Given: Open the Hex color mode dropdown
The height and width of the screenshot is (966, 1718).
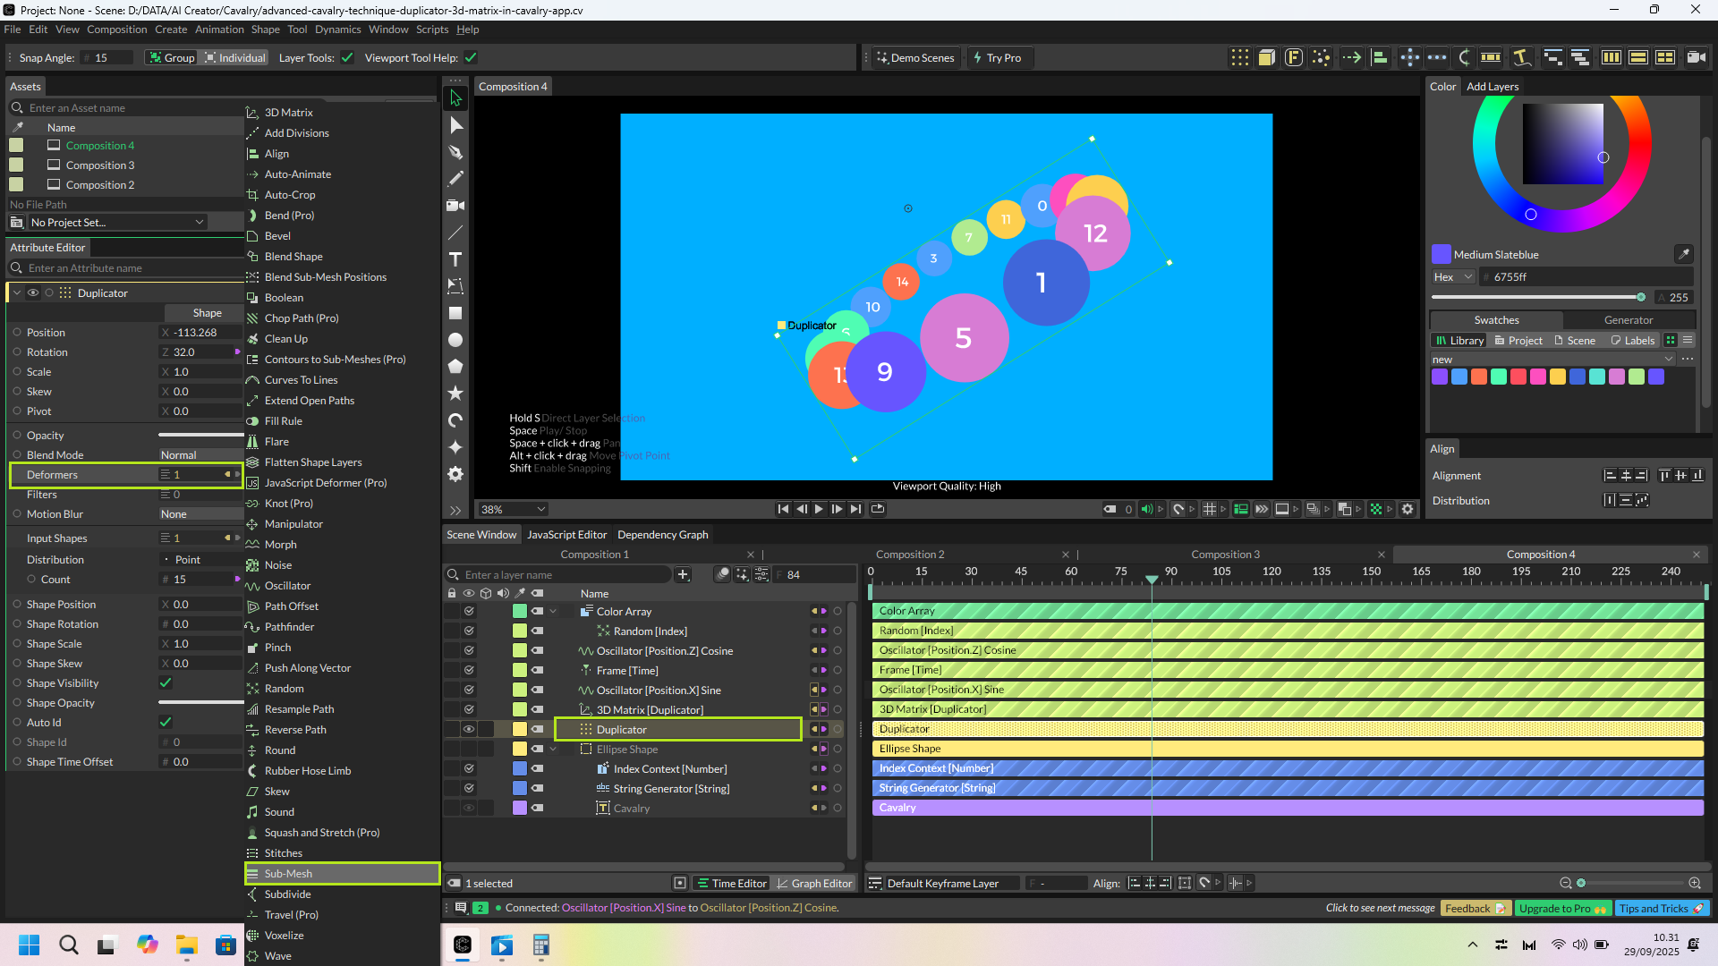Looking at the screenshot, I should [x=1452, y=277].
